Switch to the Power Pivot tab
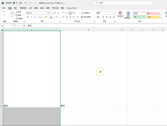 click(72, 8)
